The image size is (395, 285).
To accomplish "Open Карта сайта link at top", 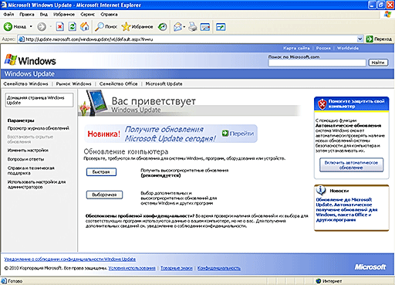I will (296, 48).
